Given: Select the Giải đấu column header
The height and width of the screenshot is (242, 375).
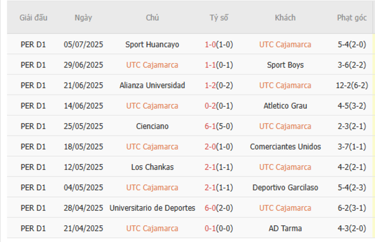Looking at the screenshot, I should pos(33,17).
